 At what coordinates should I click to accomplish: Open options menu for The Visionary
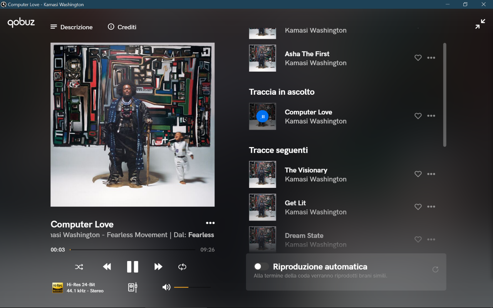pyautogui.click(x=431, y=174)
